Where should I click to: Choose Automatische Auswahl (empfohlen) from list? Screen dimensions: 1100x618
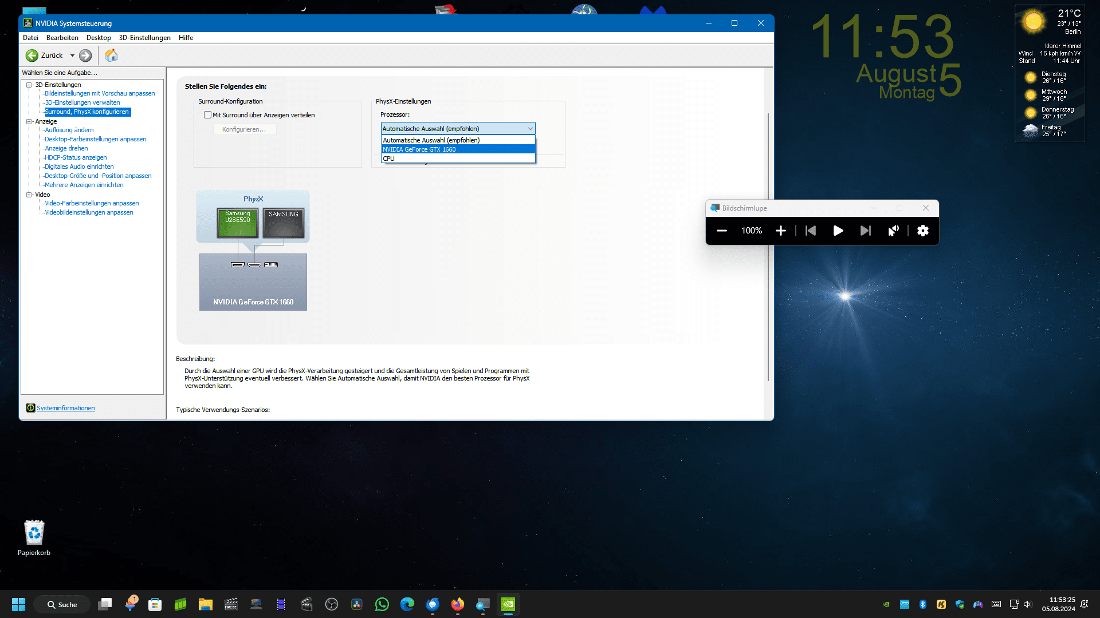[458, 140]
